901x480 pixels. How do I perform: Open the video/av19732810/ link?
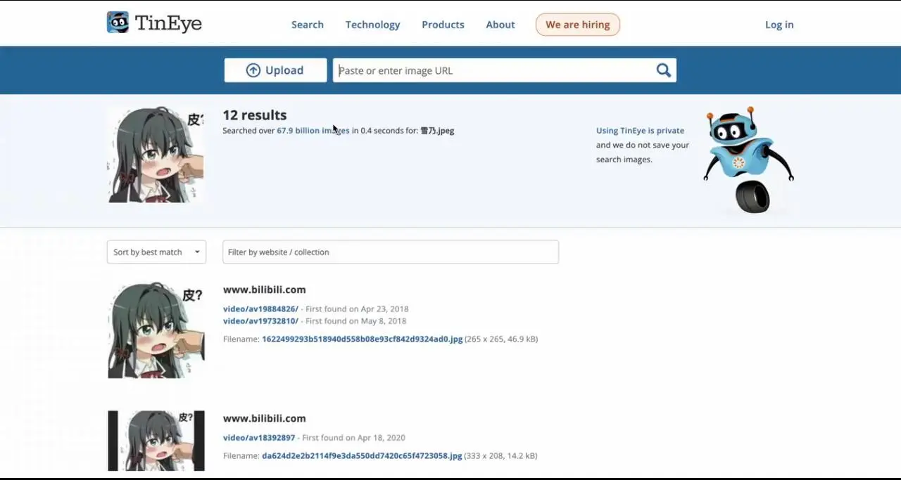coord(260,321)
